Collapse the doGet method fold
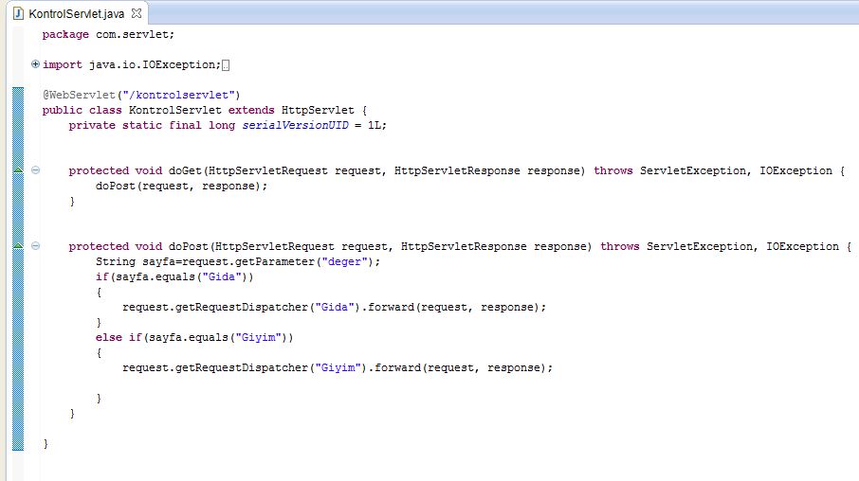 pyautogui.click(x=36, y=170)
